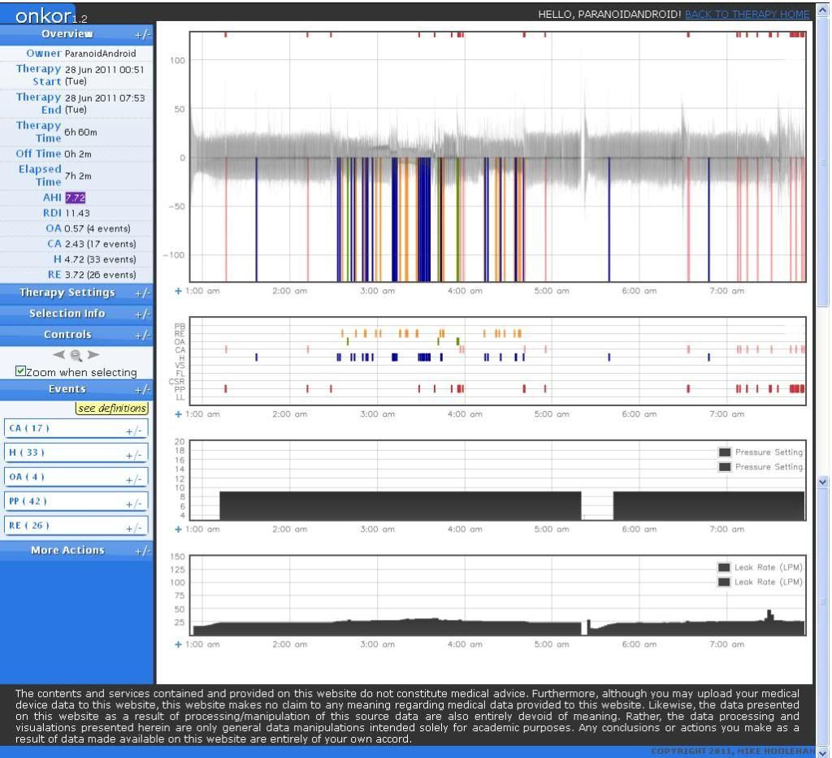
Task: Click the plus icon below the flow waveform chart
Action: click(178, 291)
